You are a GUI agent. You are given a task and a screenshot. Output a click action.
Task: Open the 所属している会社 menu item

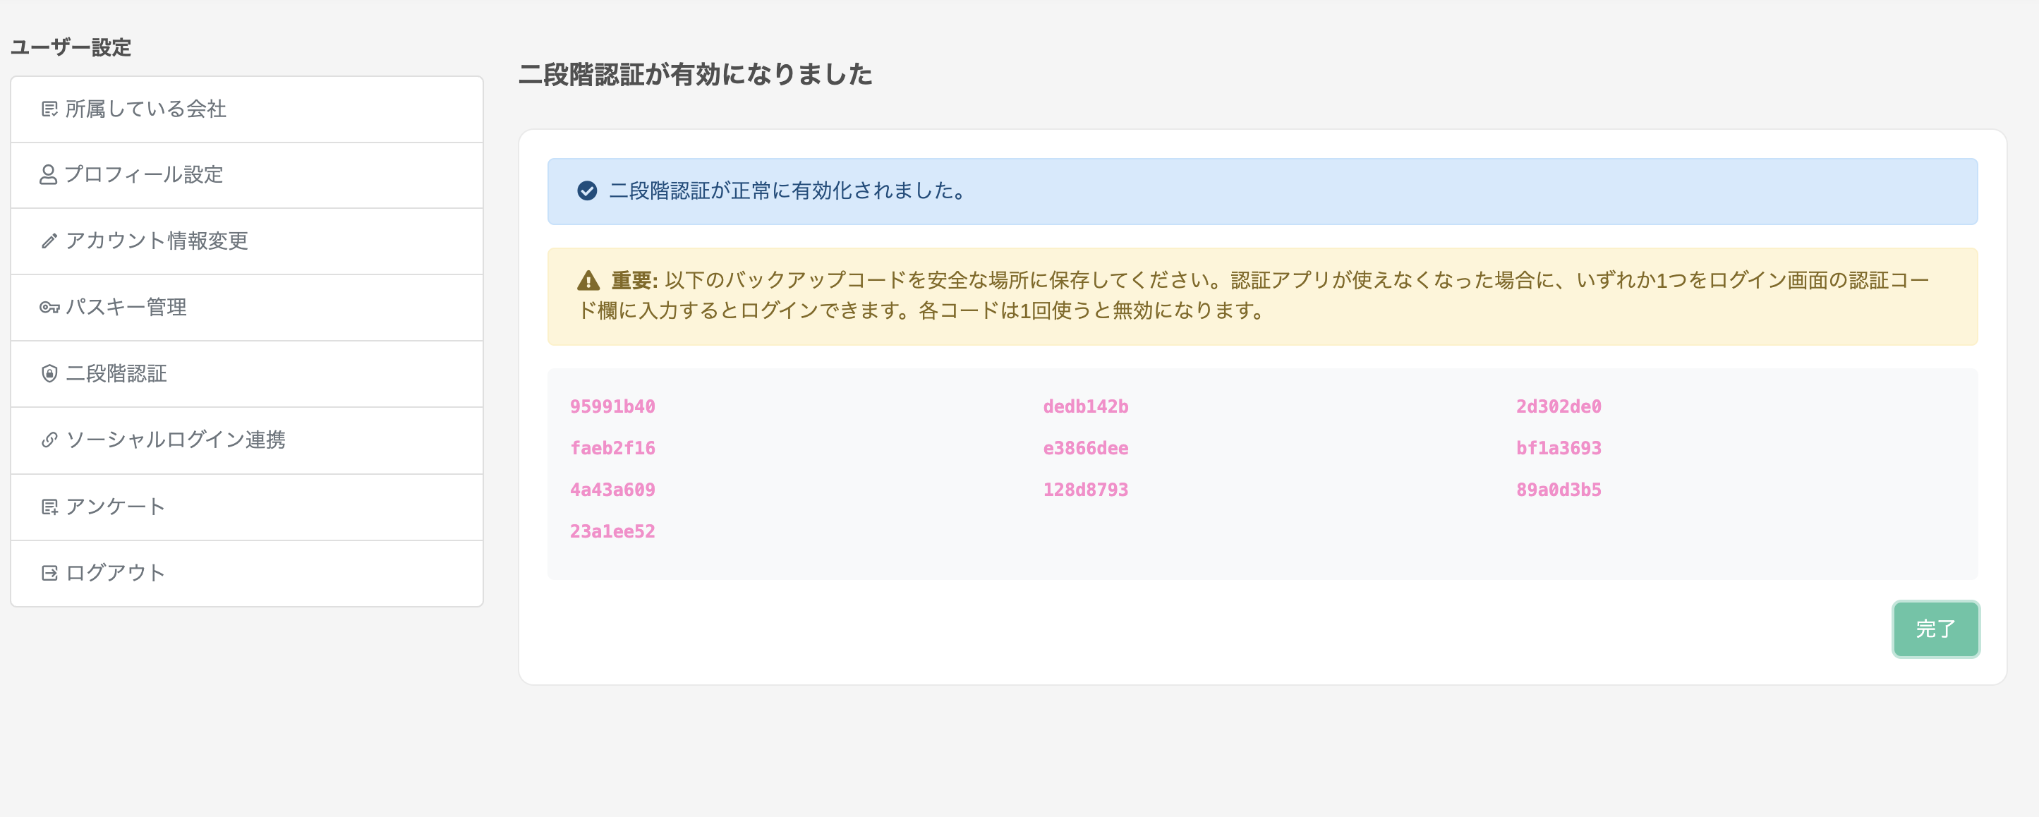247,109
